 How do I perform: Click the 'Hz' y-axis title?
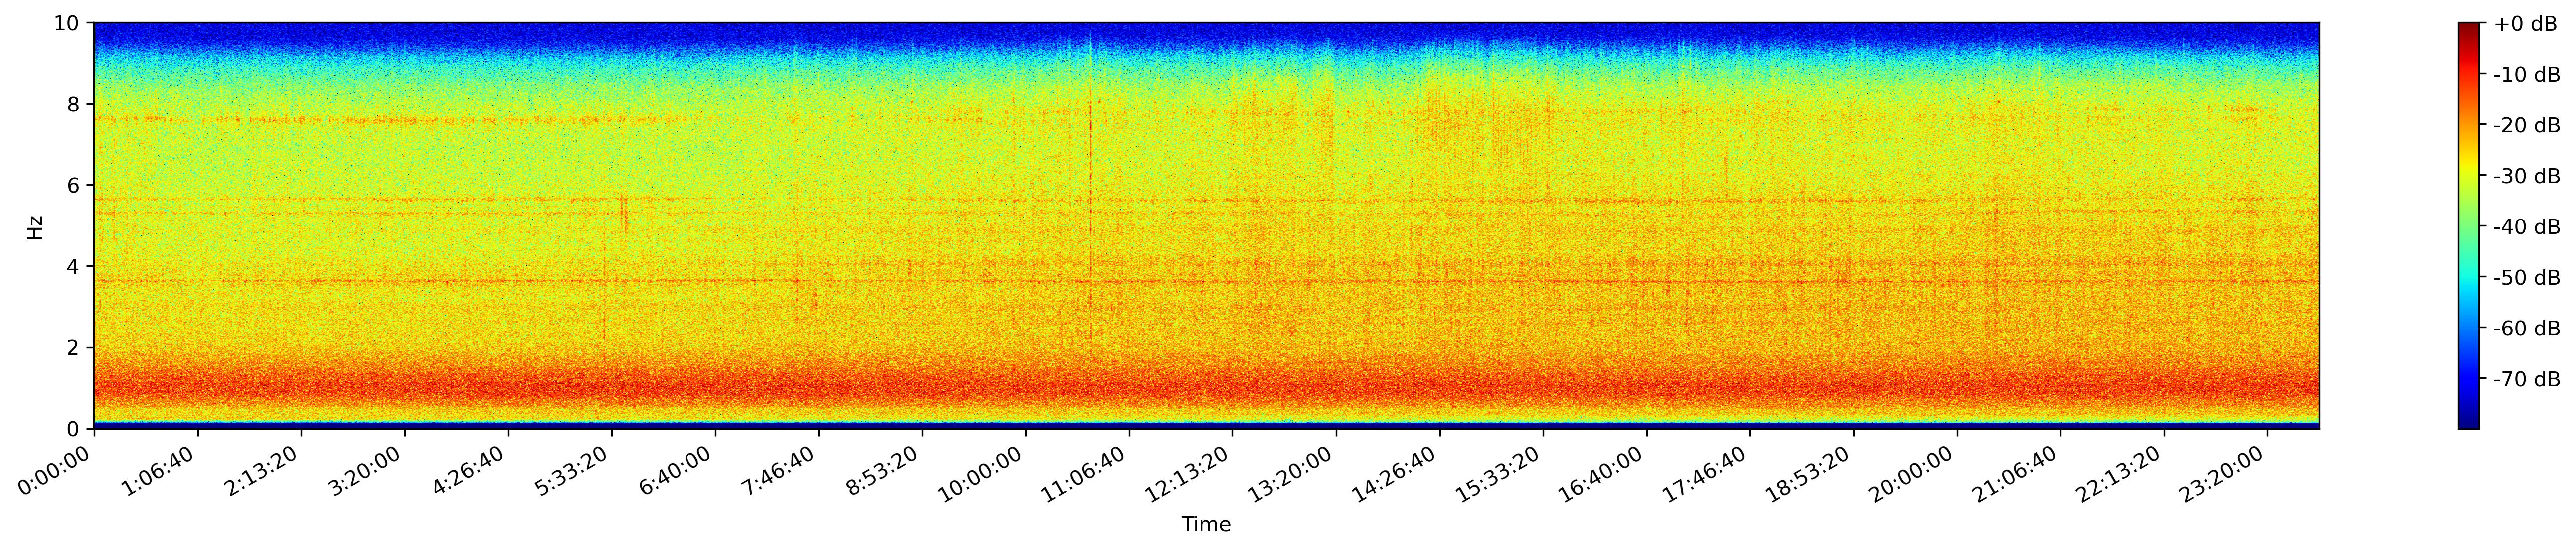tap(35, 226)
